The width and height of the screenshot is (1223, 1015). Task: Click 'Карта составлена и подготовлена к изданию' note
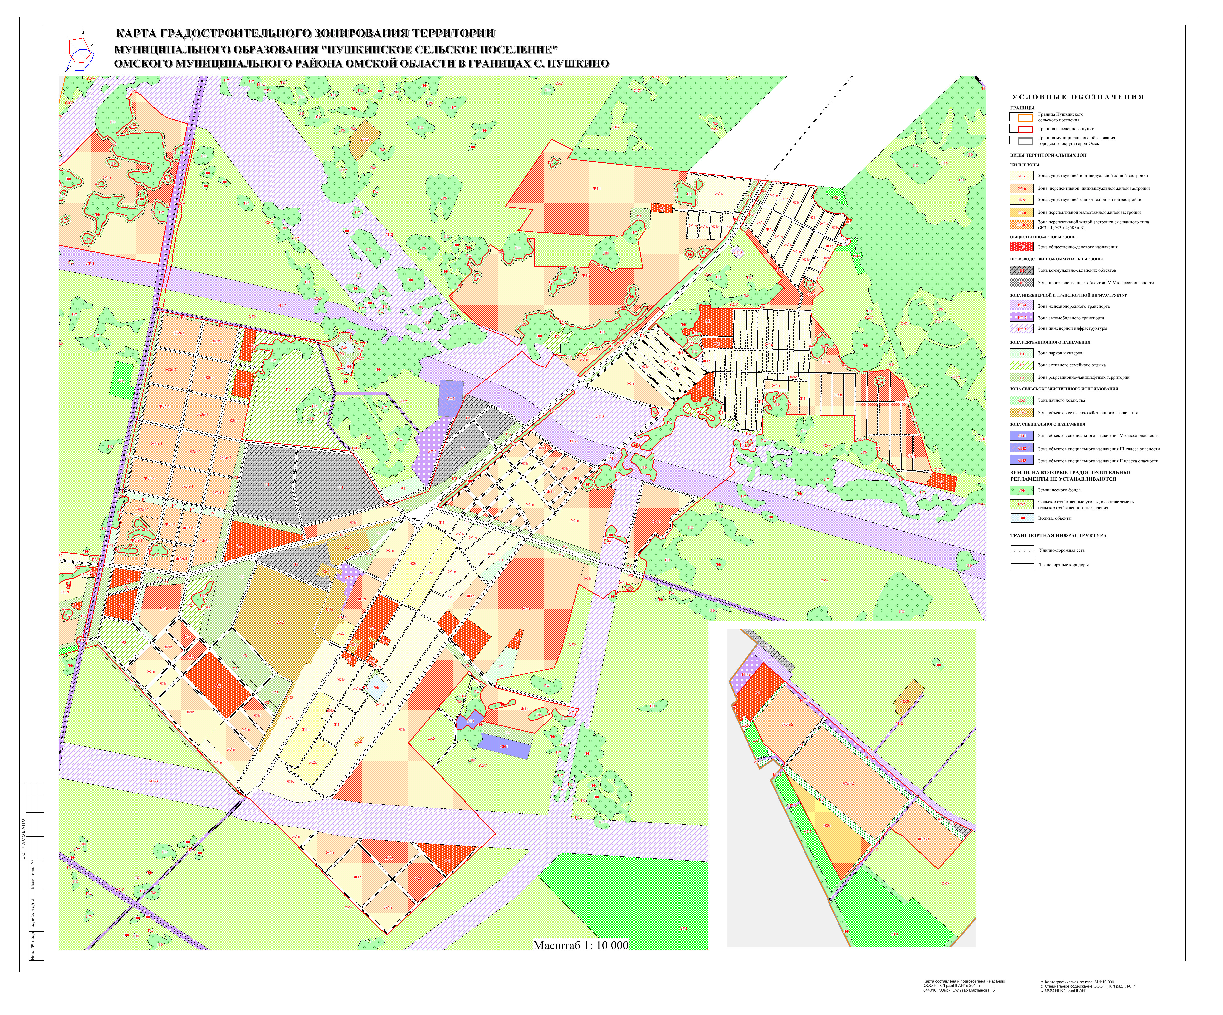pyautogui.click(x=964, y=981)
